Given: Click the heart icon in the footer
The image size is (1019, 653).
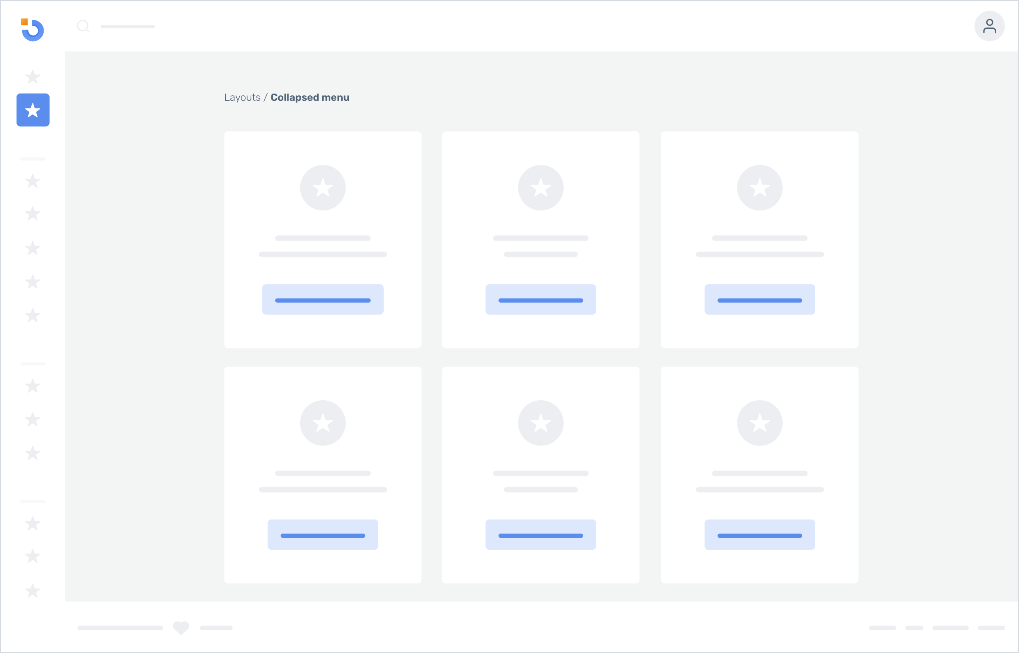Looking at the screenshot, I should coord(181,628).
